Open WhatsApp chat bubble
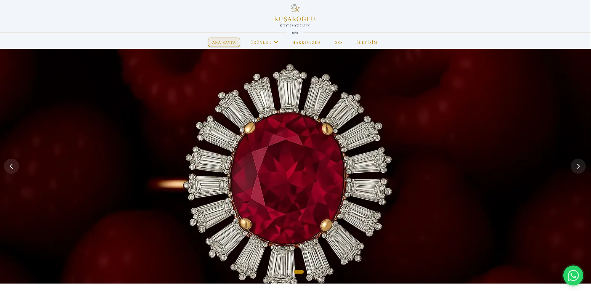 [x=573, y=275]
